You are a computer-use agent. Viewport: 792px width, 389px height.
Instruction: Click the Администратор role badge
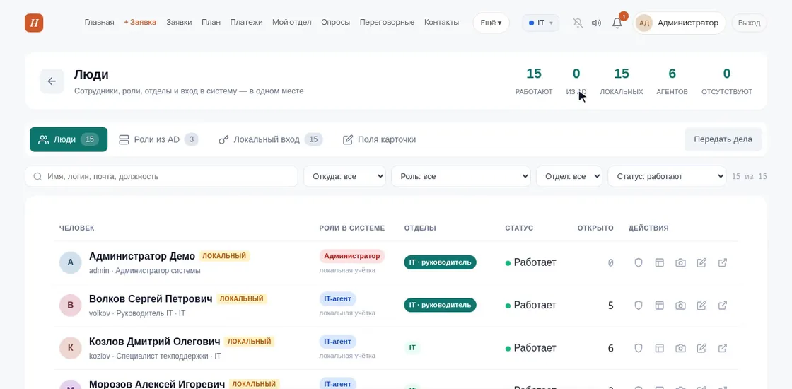352,256
